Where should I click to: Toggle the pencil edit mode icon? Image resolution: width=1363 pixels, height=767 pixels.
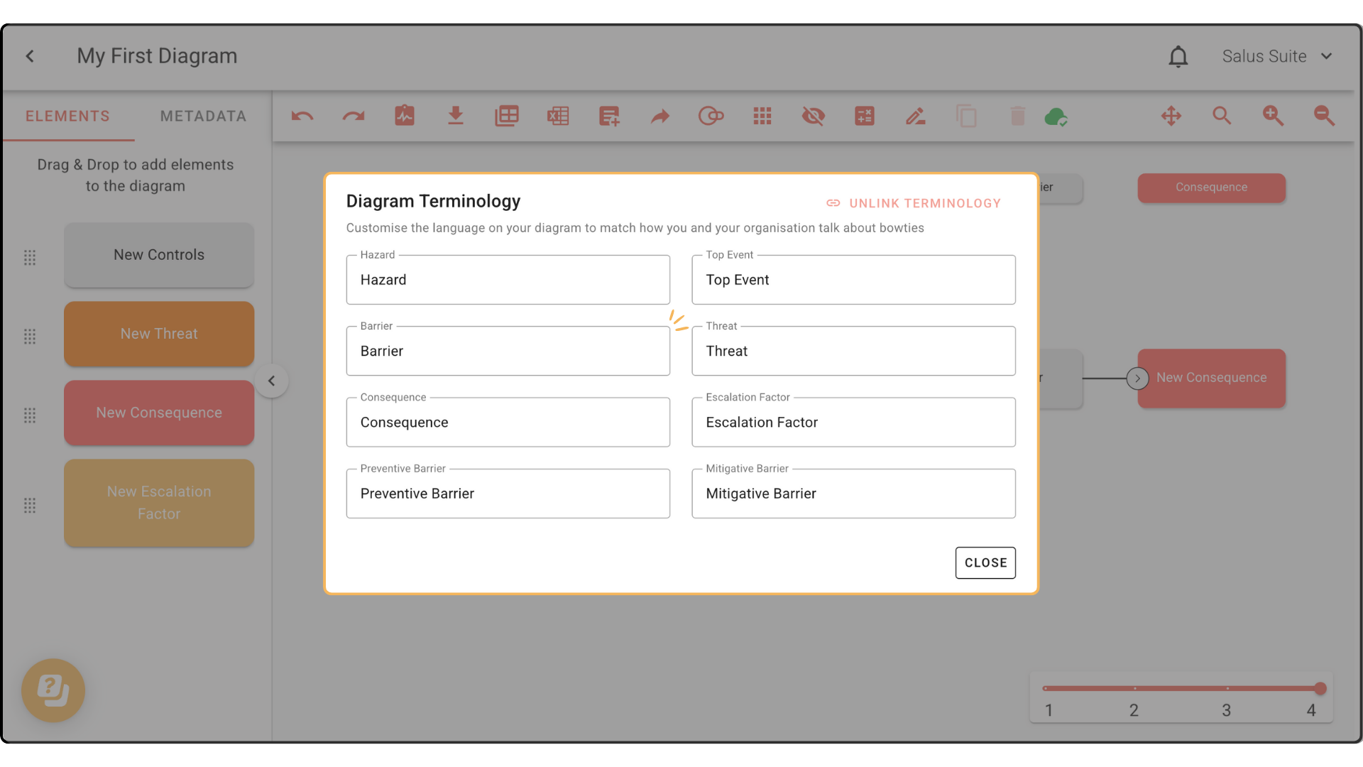click(x=916, y=116)
